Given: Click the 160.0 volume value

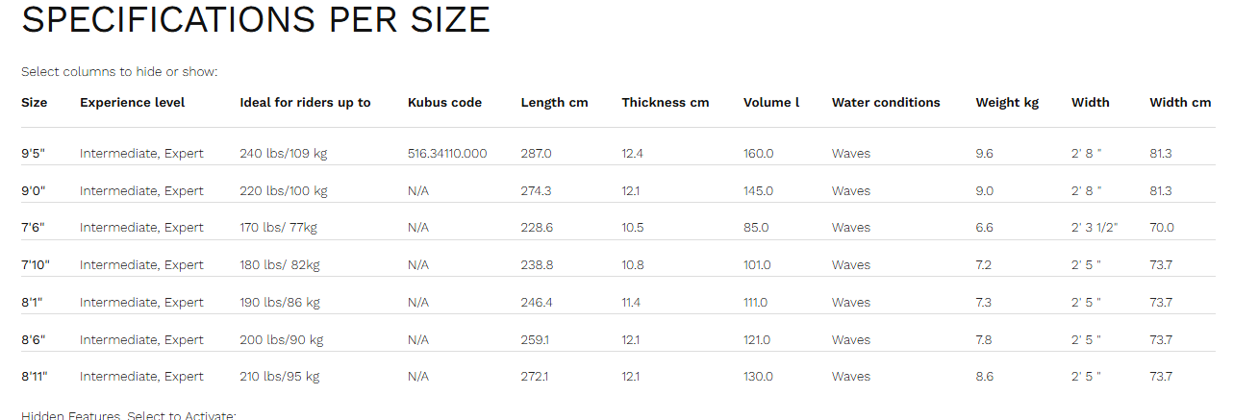Looking at the screenshot, I should pyautogui.click(x=758, y=154).
